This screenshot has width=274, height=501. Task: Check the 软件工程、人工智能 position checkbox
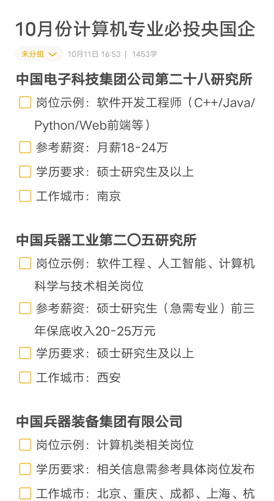click(x=25, y=263)
